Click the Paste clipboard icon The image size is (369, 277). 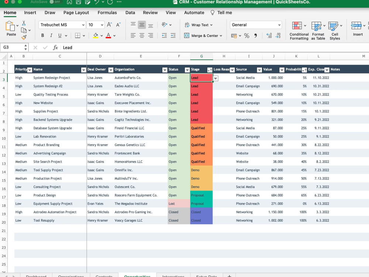tap(10, 26)
